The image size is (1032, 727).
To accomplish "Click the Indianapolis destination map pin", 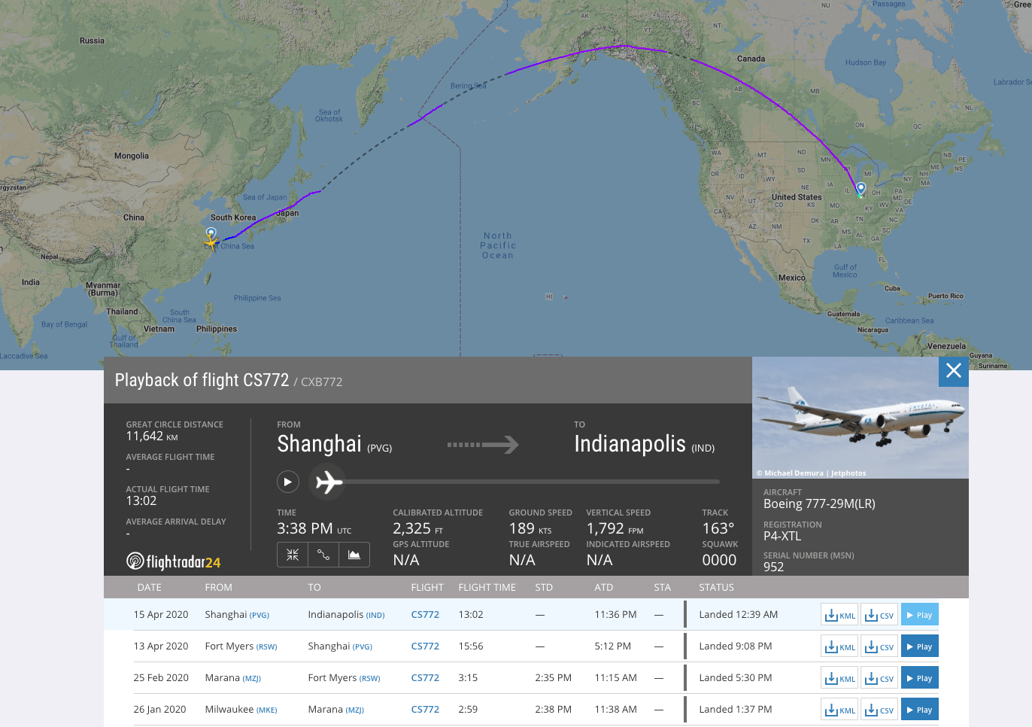I will tap(861, 188).
